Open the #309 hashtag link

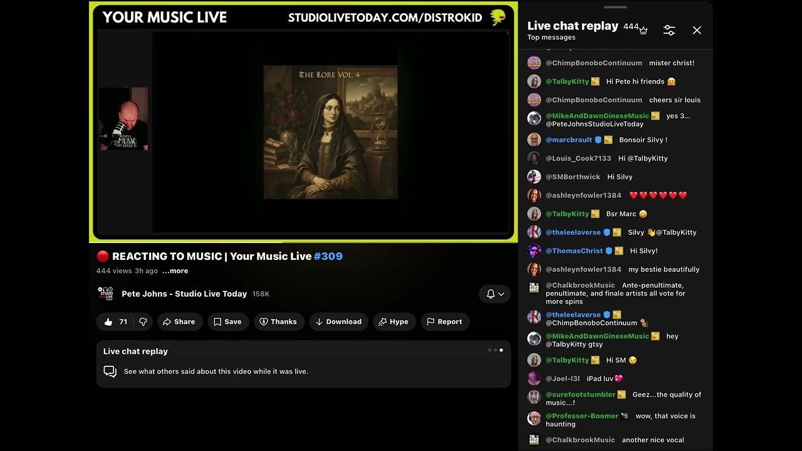click(328, 256)
